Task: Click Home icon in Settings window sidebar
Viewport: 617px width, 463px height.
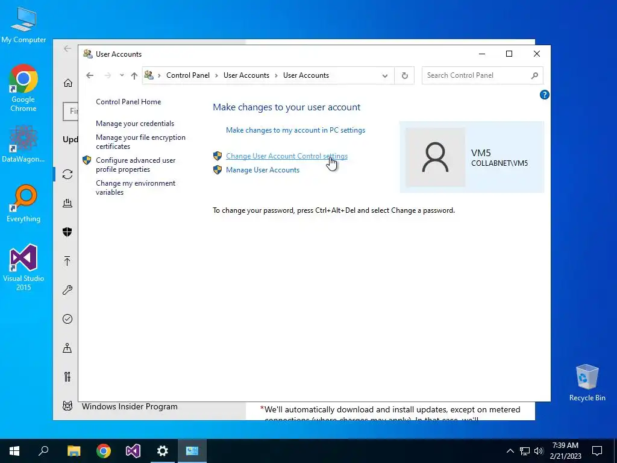Action: click(x=67, y=83)
